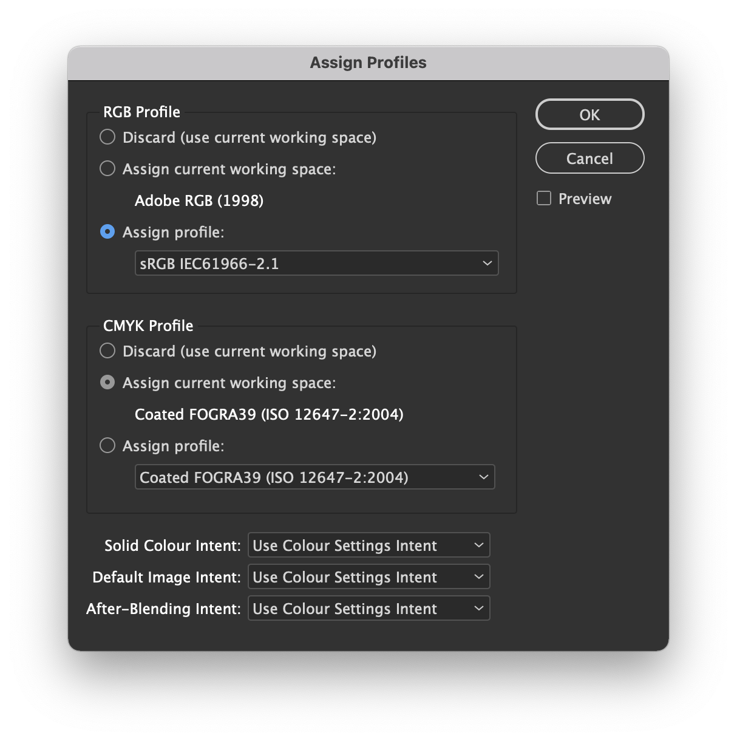The image size is (737, 741).
Task: Select Assign current working space for RGB
Action: point(107,169)
